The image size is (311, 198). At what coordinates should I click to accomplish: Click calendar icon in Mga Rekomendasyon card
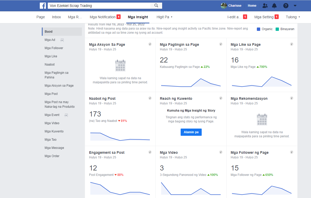tap(262, 120)
